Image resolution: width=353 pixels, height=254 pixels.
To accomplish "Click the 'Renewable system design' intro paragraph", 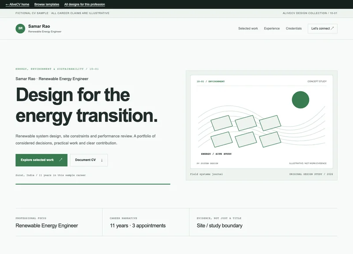I will (86, 139).
